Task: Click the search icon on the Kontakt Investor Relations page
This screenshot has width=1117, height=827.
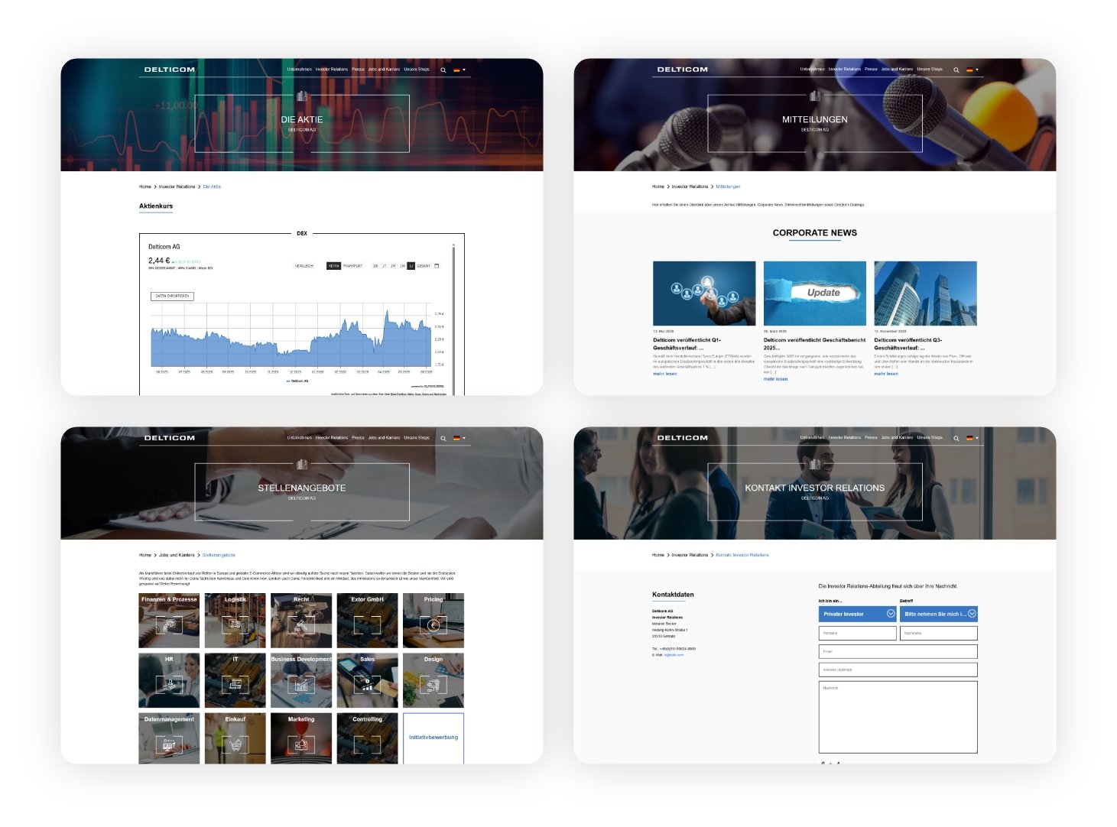Action: point(956,438)
